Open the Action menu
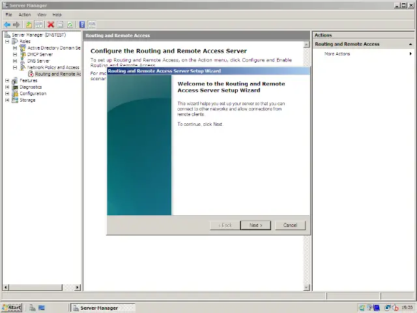Image resolution: width=417 pixels, height=313 pixels. 24,14
